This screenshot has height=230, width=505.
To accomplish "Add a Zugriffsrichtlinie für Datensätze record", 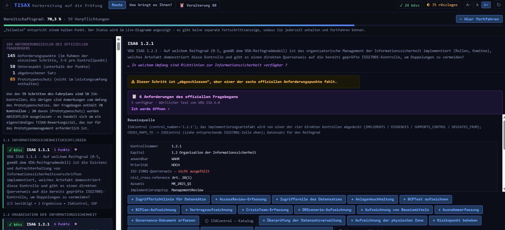I will coord(169,199).
